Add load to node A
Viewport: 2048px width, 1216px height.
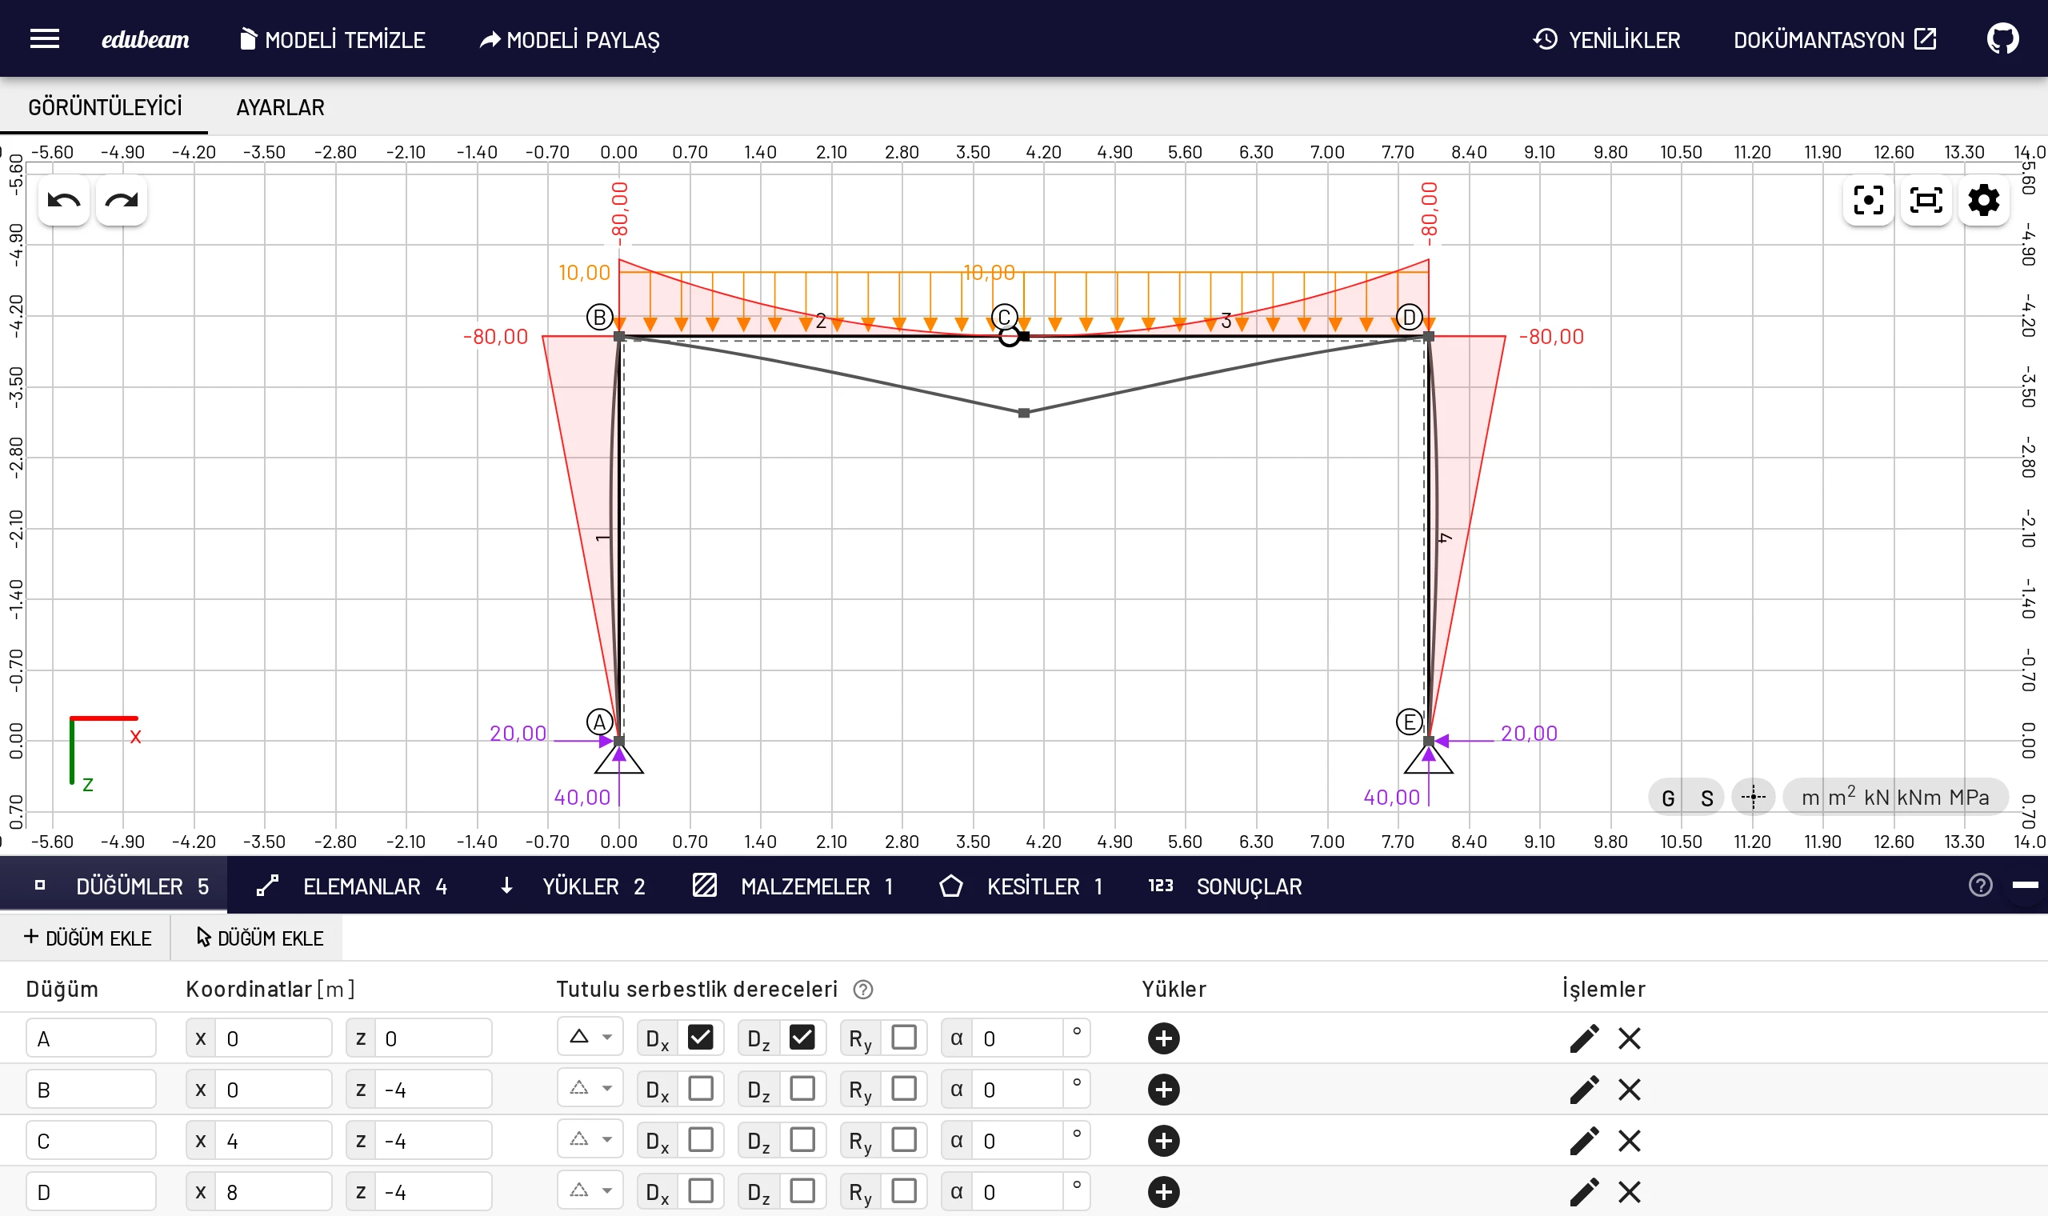pyautogui.click(x=1163, y=1038)
